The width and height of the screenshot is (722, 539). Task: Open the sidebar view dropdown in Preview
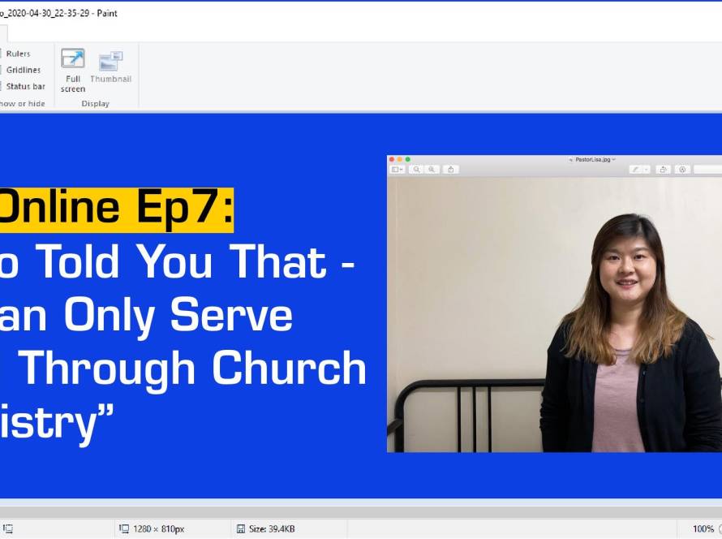tap(398, 170)
